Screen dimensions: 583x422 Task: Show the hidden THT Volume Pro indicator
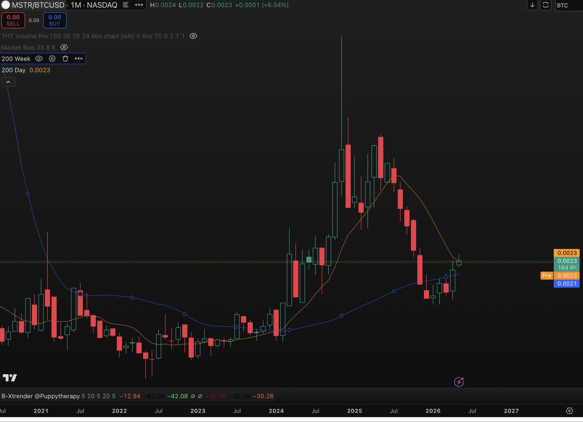click(x=193, y=36)
